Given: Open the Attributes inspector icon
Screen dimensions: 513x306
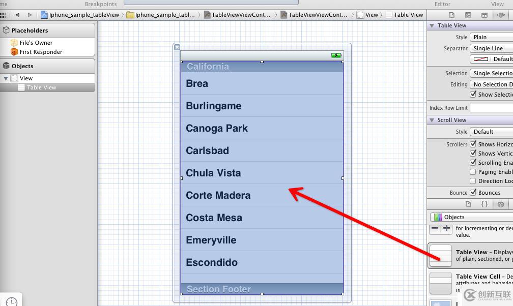Looking at the screenshot, I should tap(501, 15).
